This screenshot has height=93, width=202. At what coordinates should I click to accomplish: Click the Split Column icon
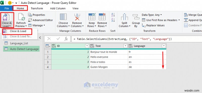124,17
